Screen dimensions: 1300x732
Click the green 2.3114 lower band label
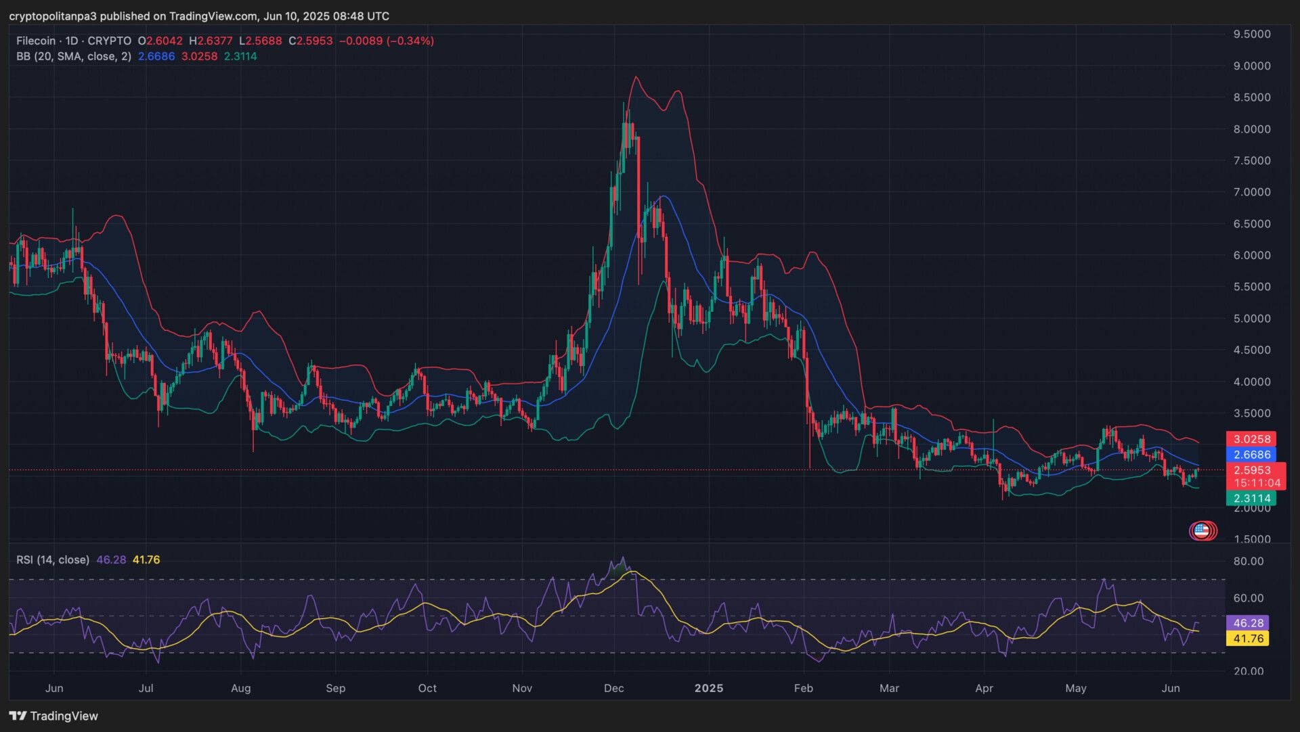tap(1251, 499)
